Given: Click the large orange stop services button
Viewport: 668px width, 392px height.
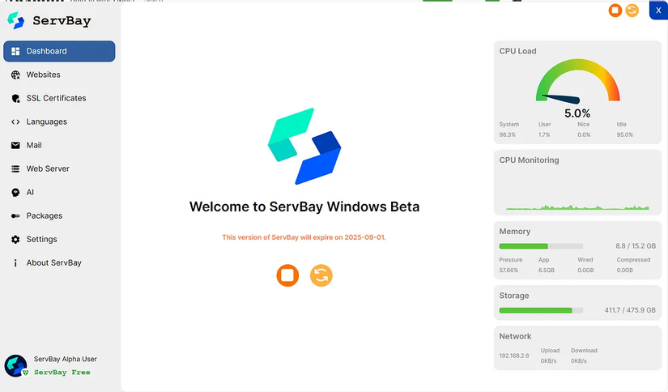Looking at the screenshot, I should 287,275.
